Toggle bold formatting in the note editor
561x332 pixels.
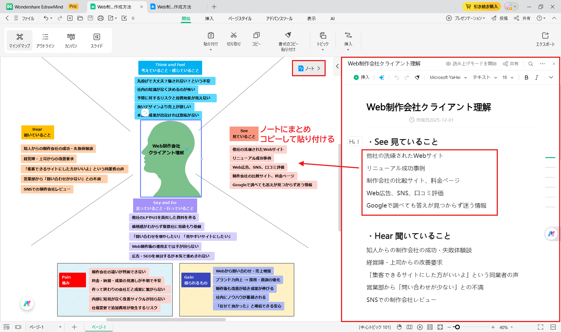coord(526,77)
